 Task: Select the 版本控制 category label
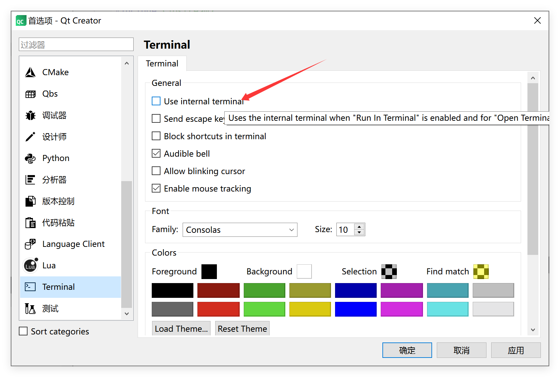coord(58,201)
